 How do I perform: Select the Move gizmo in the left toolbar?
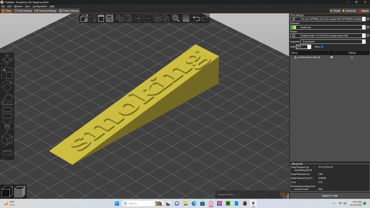(x=7, y=60)
